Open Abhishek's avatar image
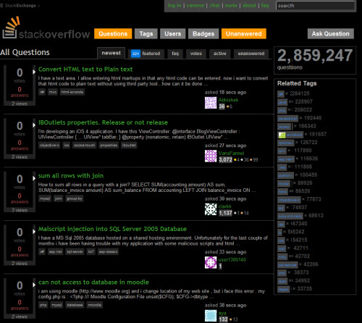This screenshot has height=323, width=362. [211, 103]
